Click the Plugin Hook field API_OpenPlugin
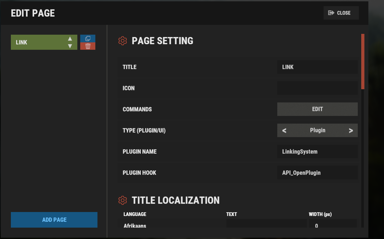The height and width of the screenshot is (239, 384). (317, 173)
